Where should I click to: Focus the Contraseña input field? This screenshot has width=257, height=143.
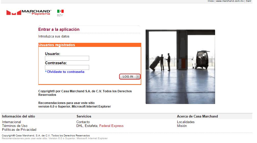point(67,67)
